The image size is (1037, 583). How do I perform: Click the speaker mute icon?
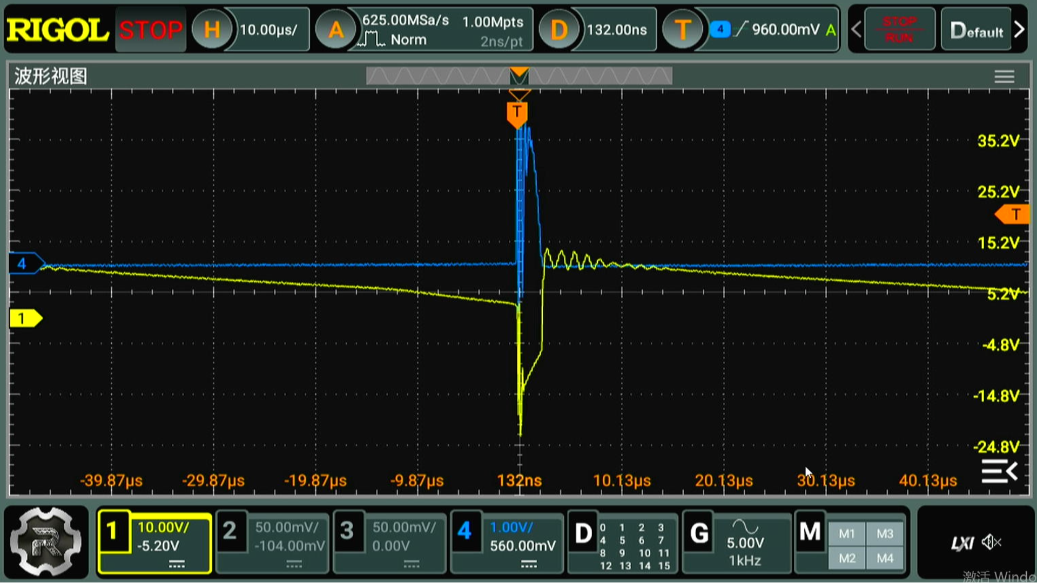[x=992, y=542]
